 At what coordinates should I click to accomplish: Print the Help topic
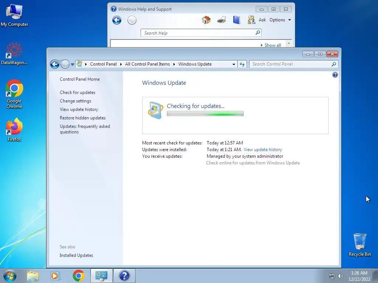pyautogui.click(x=221, y=20)
